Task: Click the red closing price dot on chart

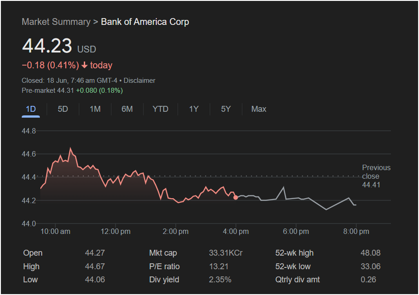Action: [236, 198]
